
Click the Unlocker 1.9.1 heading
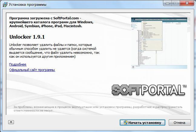(27, 37)
